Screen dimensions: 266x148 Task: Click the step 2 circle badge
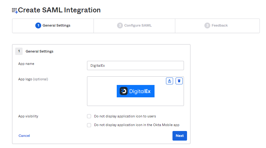[x=120, y=26]
